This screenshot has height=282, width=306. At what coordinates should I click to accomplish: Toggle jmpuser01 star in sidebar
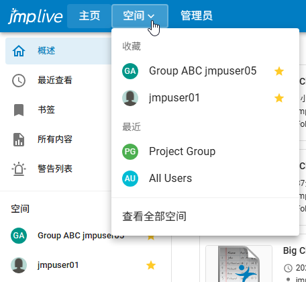(151, 265)
